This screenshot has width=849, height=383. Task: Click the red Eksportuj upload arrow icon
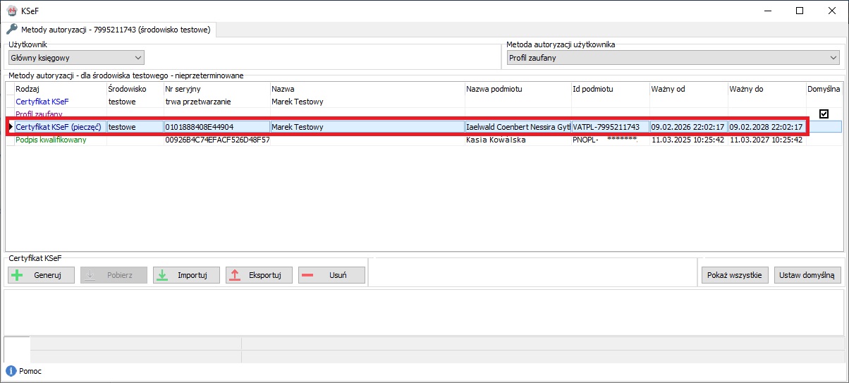pyautogui.click(x=236, y=275)
